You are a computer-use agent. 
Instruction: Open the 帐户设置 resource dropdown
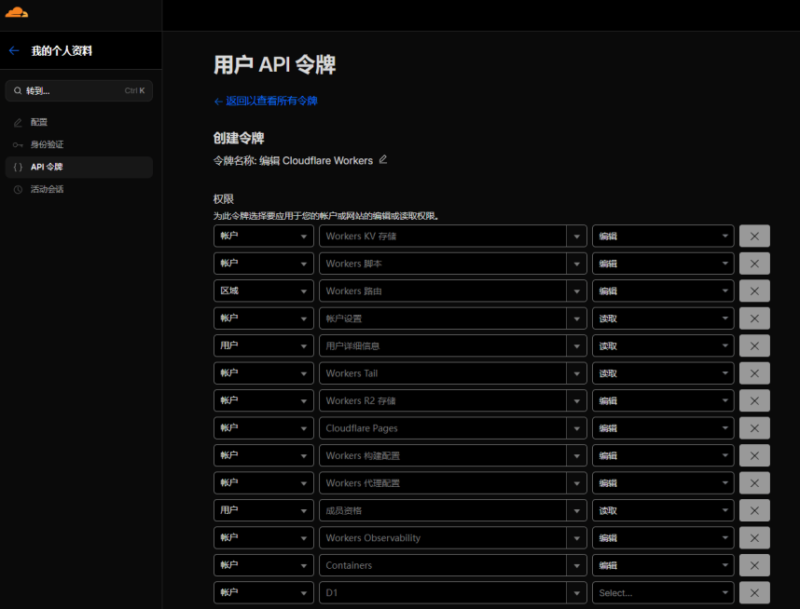coord(452,318)
